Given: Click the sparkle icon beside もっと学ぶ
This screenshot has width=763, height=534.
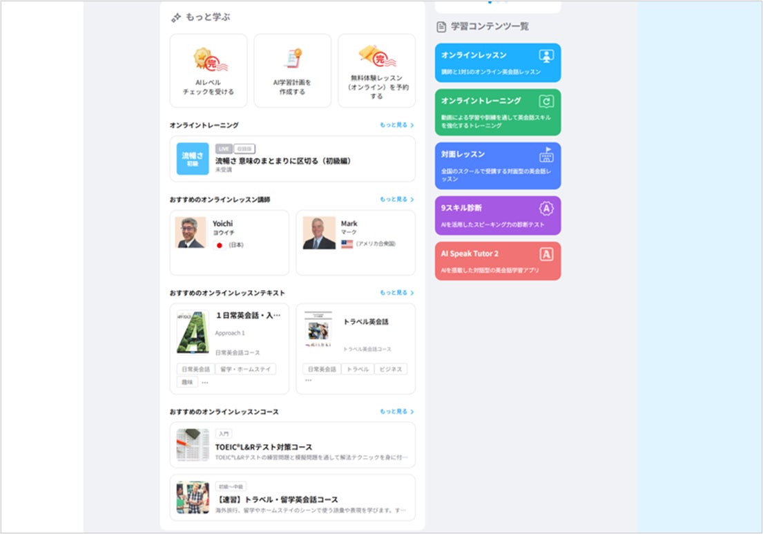Looking at the screenshot, I should coord(175,18).
